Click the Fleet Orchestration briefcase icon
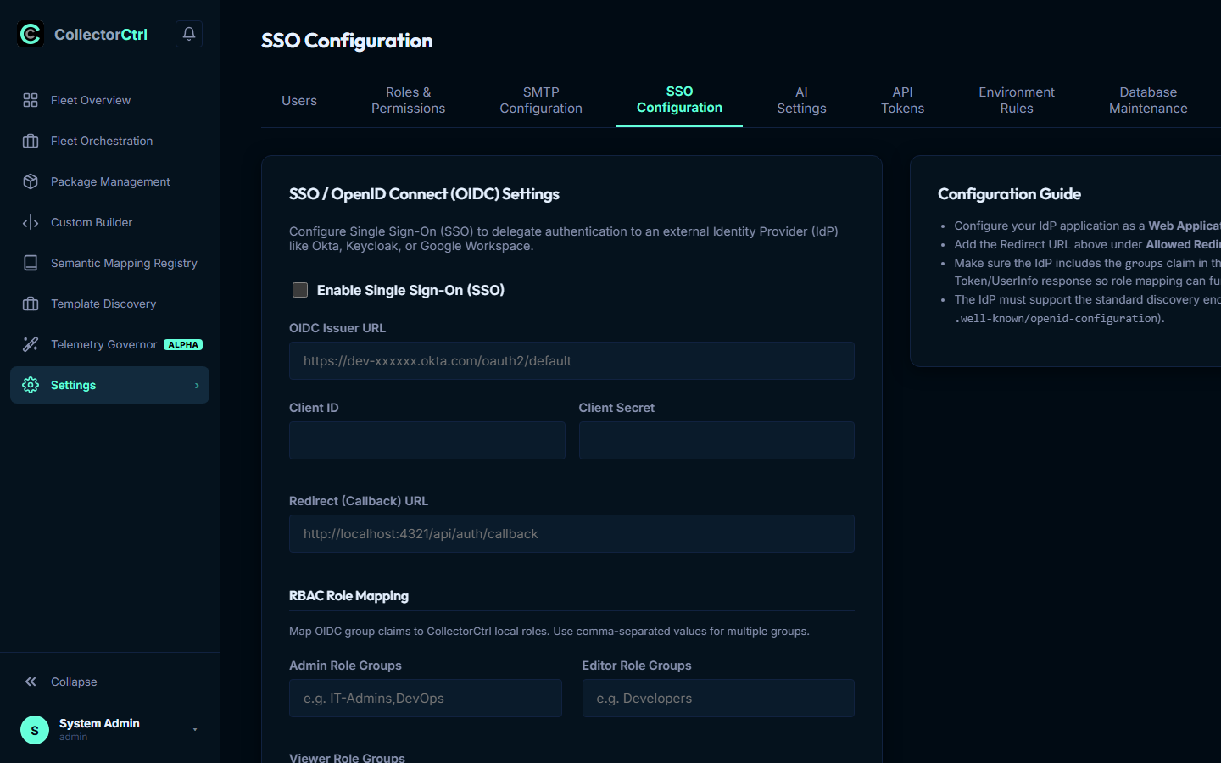This screenshot has width=1221, height=763. coord(31,141)
